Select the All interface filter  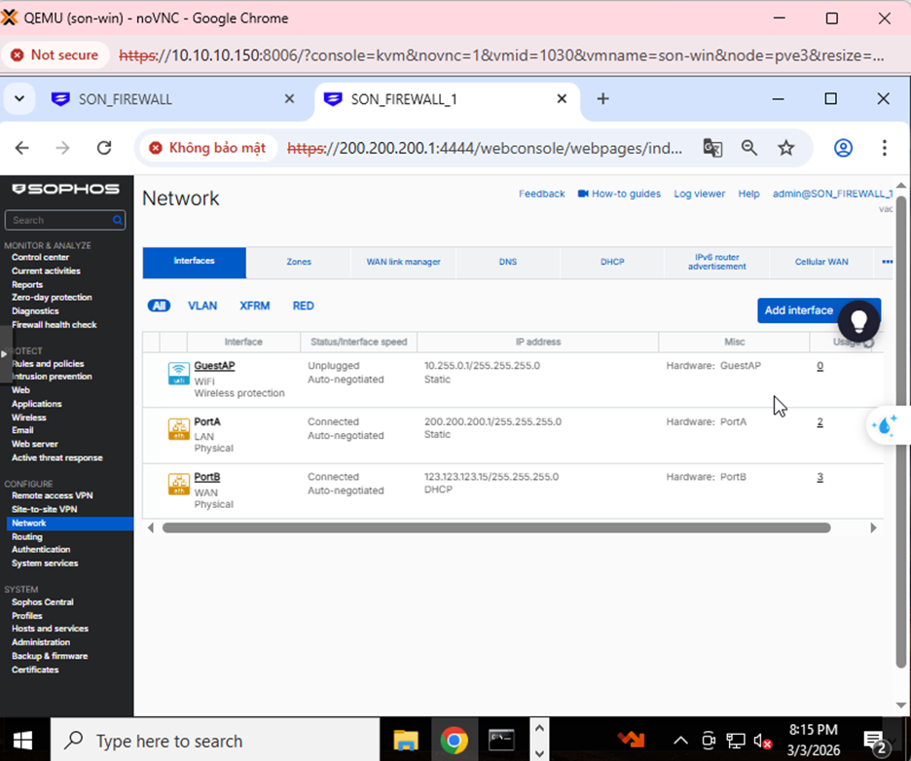(x=158, y=306)
